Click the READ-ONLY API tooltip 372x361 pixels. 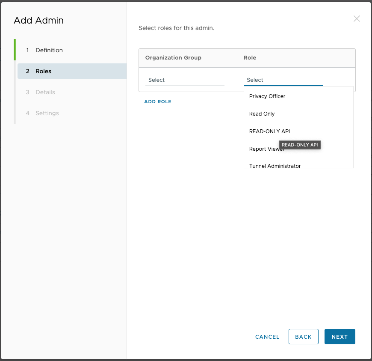click(x=300, y=145)
